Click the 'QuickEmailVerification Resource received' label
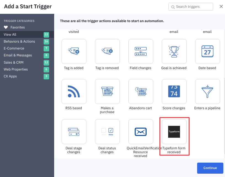The height and width of the screenshot is (177, 225). pos(144,152)
